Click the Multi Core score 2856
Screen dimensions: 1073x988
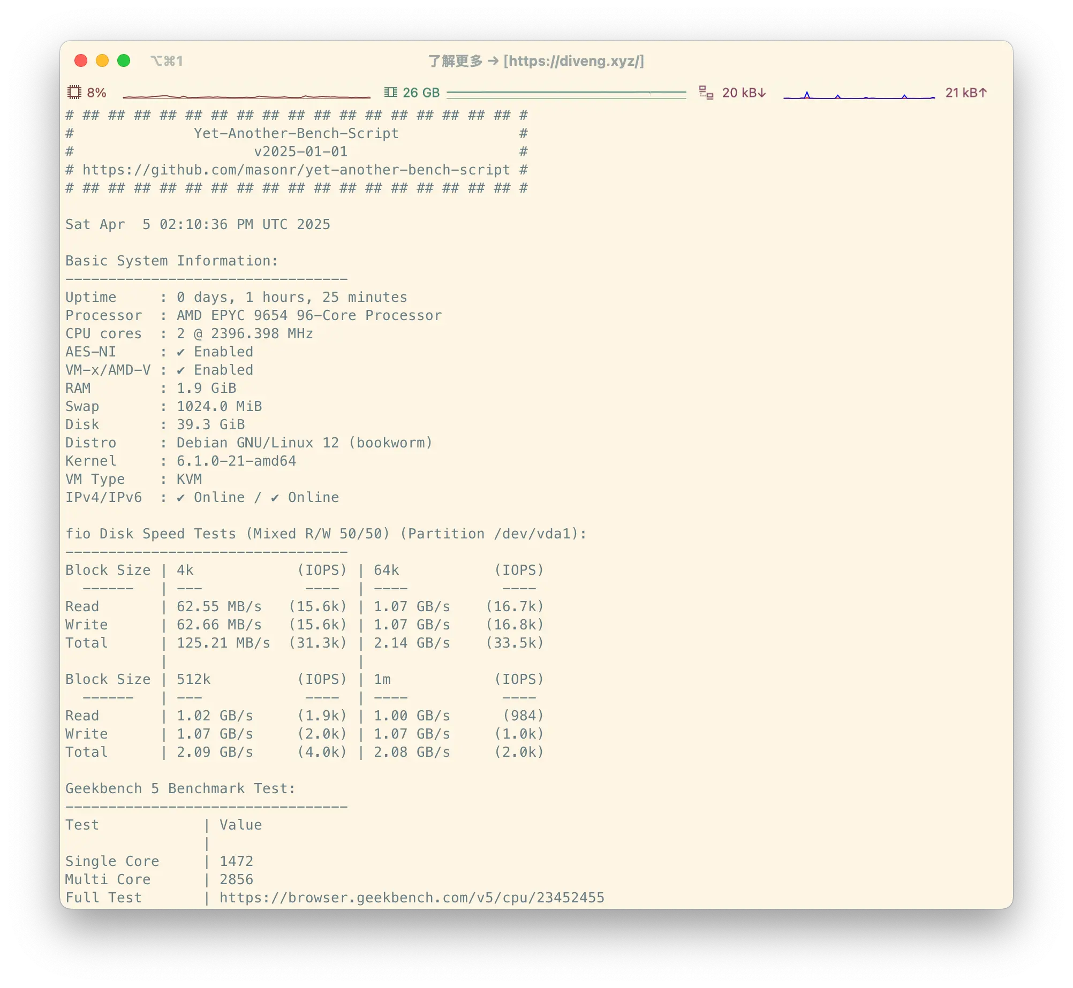[x=236, y=879]
